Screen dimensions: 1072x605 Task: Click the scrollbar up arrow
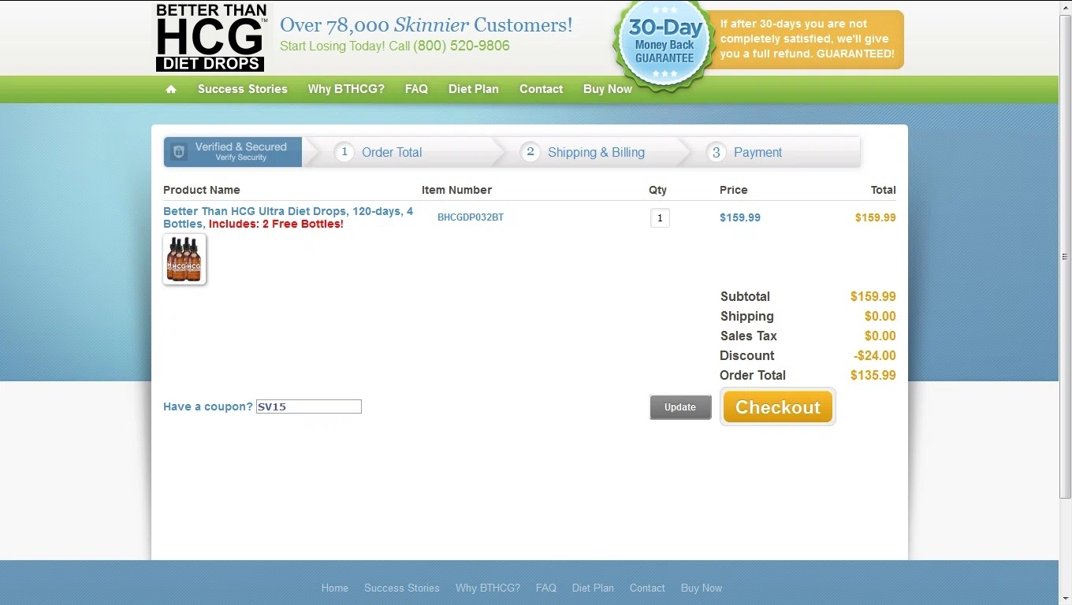click(x=1065, y=6)
